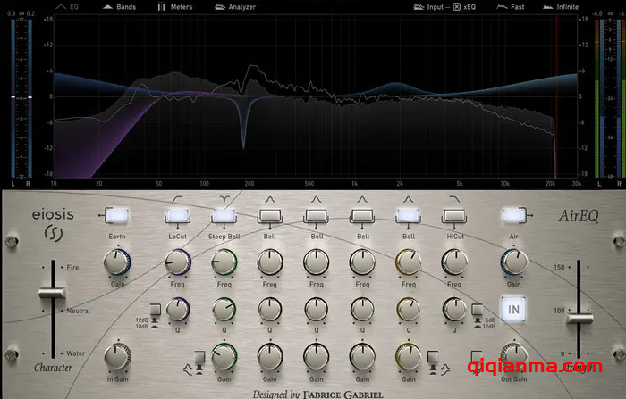Open the Analyzer options
This screenshot has height=399, width=626.
coord(235,6)
